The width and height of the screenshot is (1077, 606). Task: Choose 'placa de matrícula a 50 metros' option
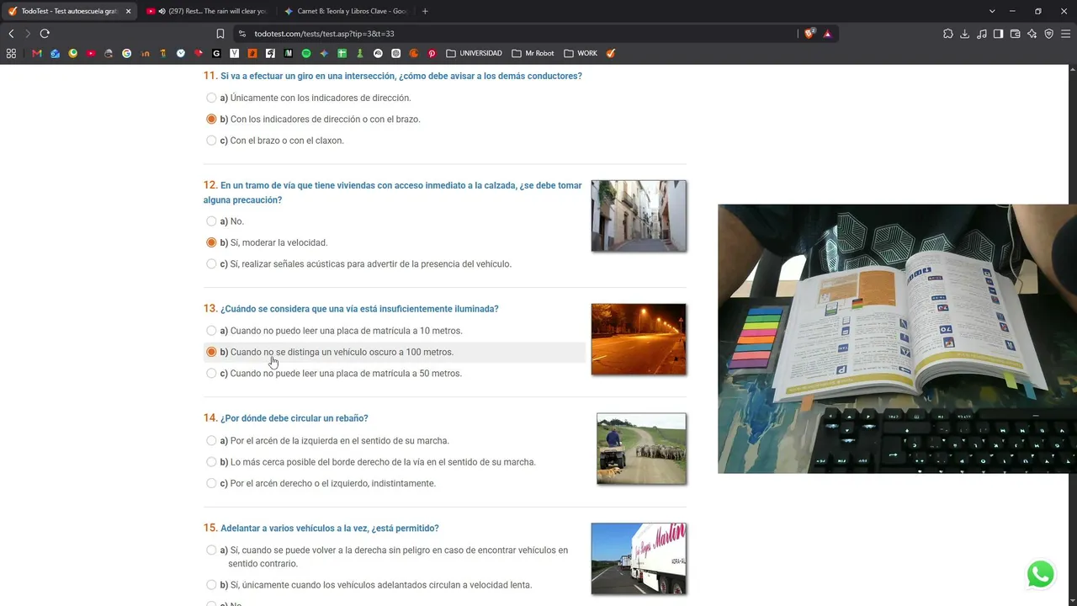[x=211, y=374]
